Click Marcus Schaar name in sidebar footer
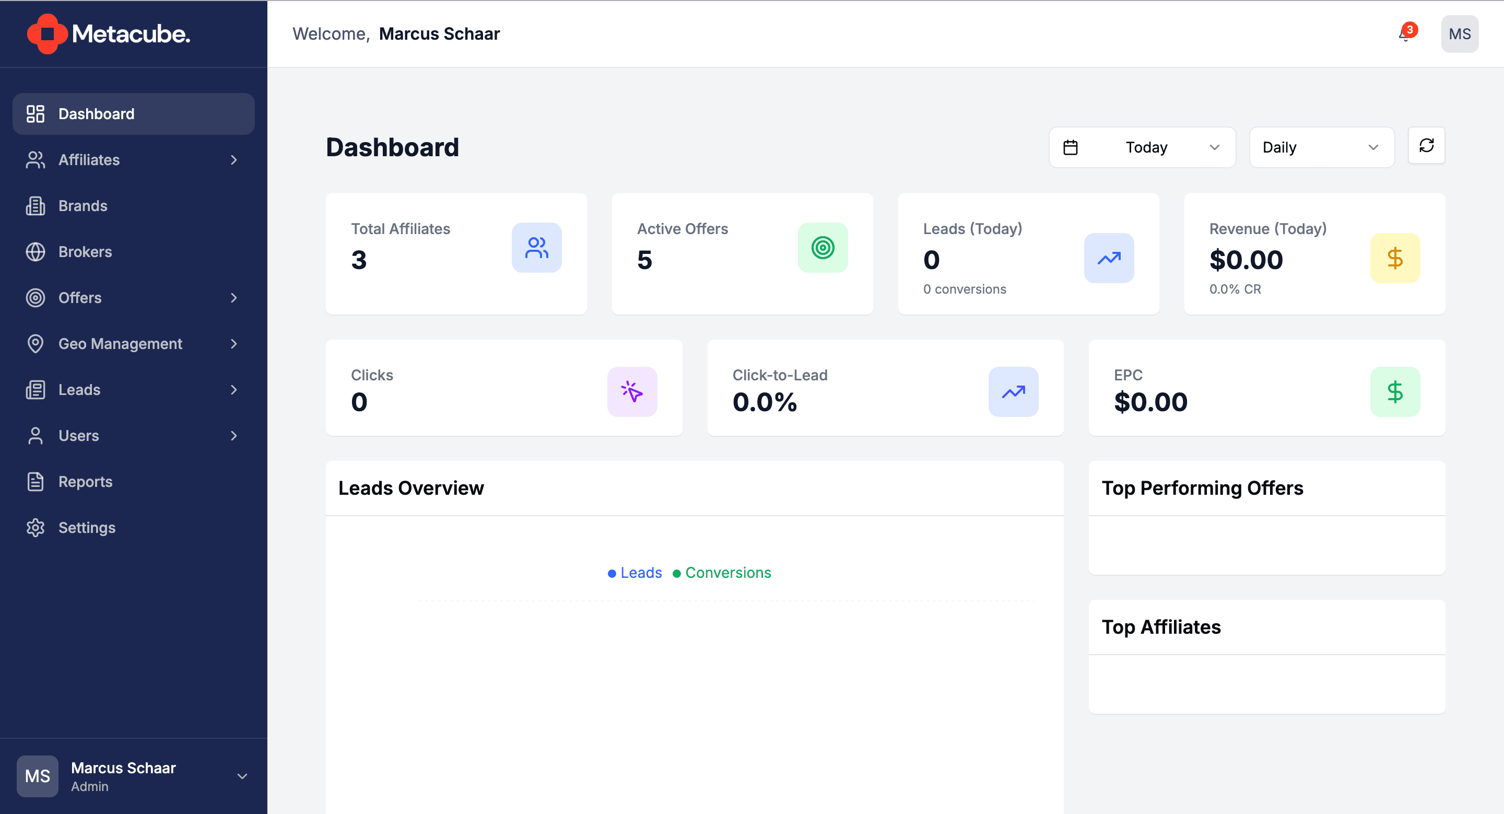 tap(123, 768)
